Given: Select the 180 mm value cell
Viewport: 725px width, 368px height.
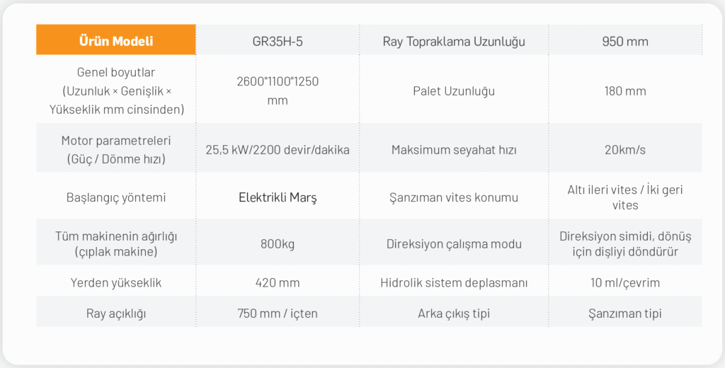Looking at the screenshot, I should [x=625, y=91].
